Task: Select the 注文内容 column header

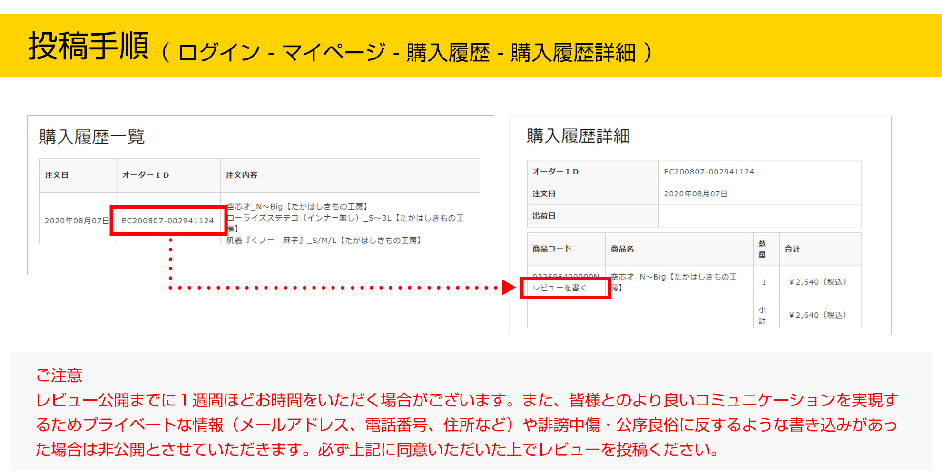Action: 242,175
